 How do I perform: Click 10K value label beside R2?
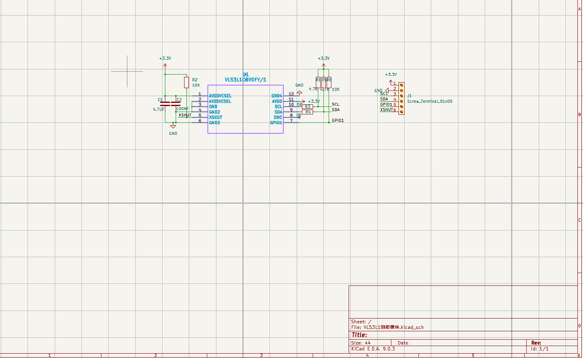pyautogui.click(x=196, y=85)
